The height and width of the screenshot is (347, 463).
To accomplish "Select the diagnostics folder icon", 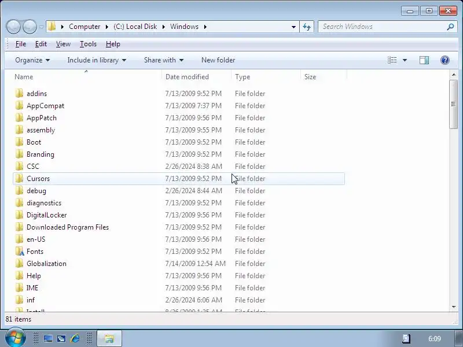I will [19, 203].
